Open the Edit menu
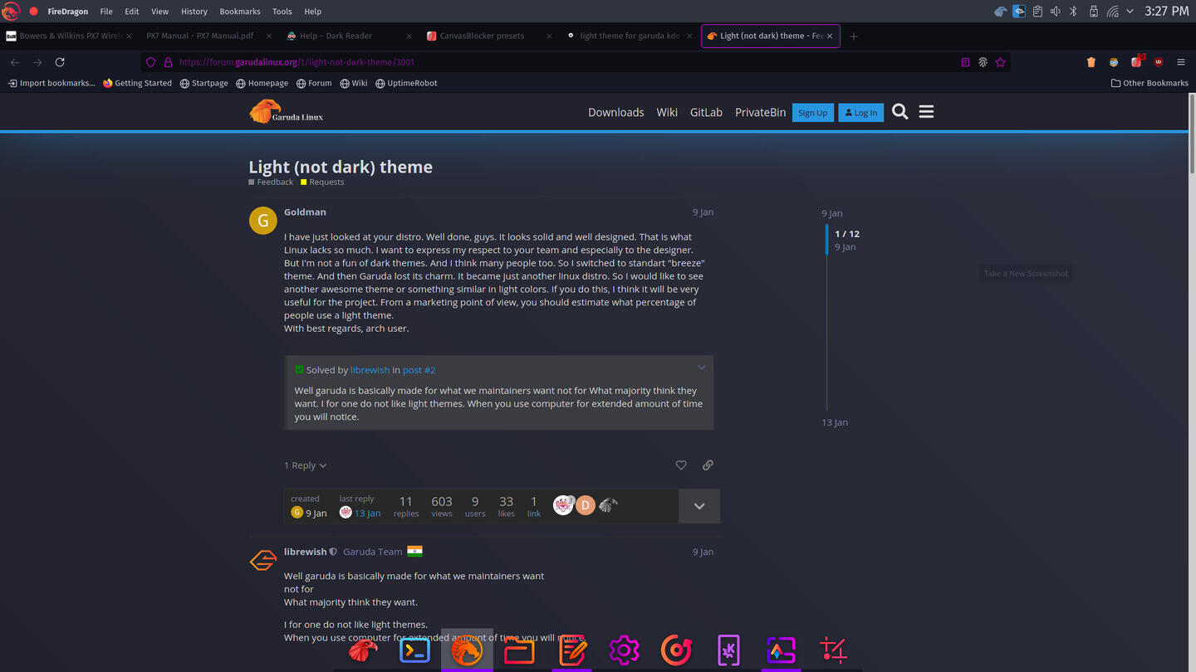1196x672 pixels. tap(132, 12)
